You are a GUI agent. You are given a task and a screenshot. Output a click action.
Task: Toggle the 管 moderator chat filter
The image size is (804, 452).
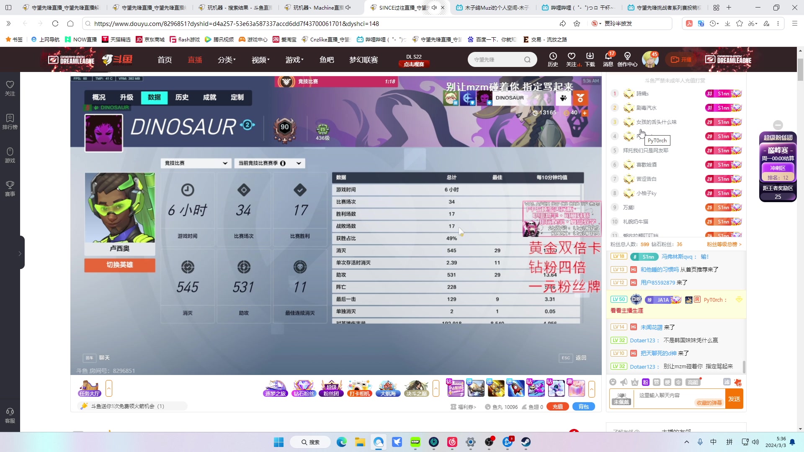tap(657, 382)
